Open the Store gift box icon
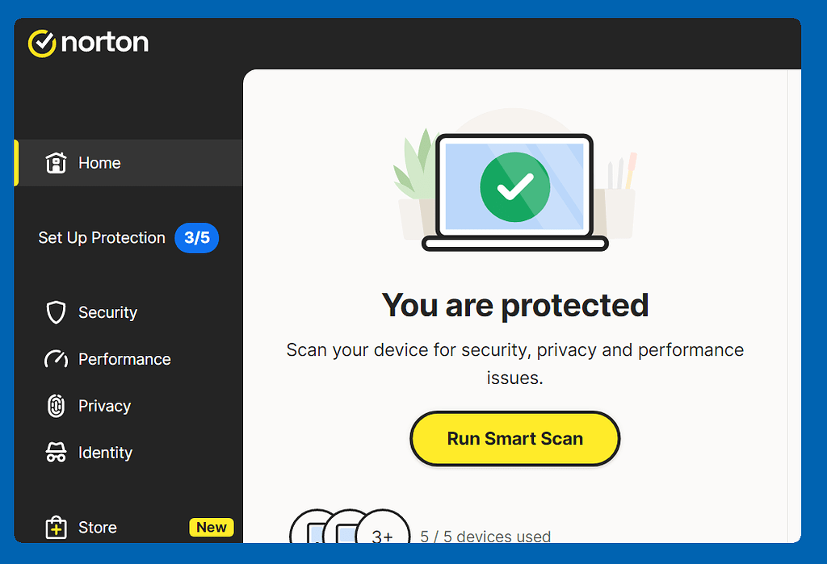This screenshot has width=827, height=564. tap(55, 527)
